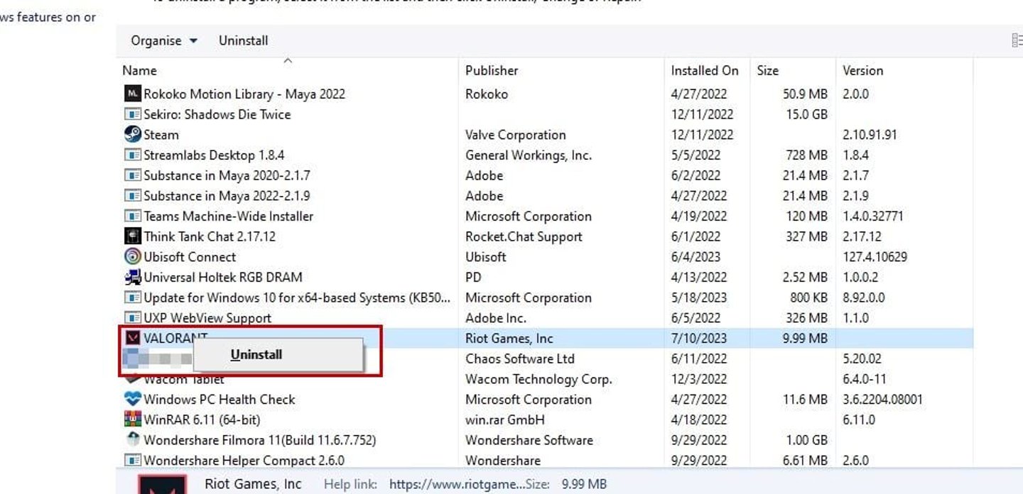
Task: Click the VALORANT game icon
Action: (x=132, y=338)
